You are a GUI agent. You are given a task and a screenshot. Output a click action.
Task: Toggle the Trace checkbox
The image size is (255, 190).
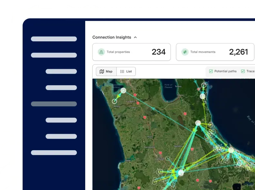243,71
